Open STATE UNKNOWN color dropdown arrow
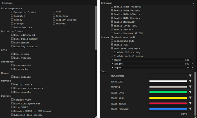 pyautogui.click(x=190, y=109)
